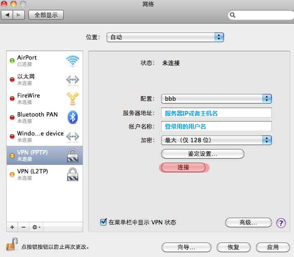Select the VPN (PPTP) service row
This screenshot has height=257, width=294.
(x=45, y=155)
